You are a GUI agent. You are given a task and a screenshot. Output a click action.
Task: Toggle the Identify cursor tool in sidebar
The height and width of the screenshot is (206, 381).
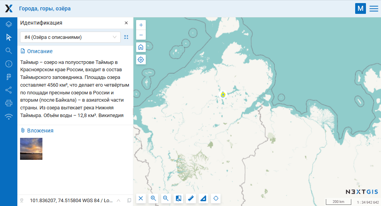pyautogui.click(x=8, y=37)
